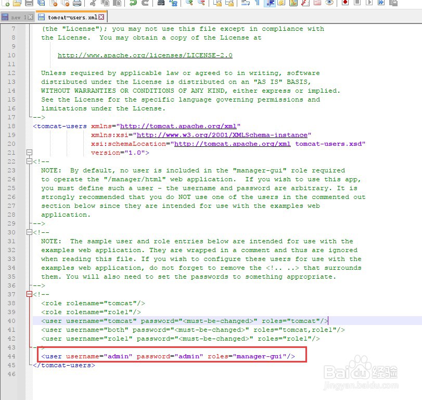Screen dimensions: 422x400
Task: Click line number 40 in the margin
Action: coord(11,321)
